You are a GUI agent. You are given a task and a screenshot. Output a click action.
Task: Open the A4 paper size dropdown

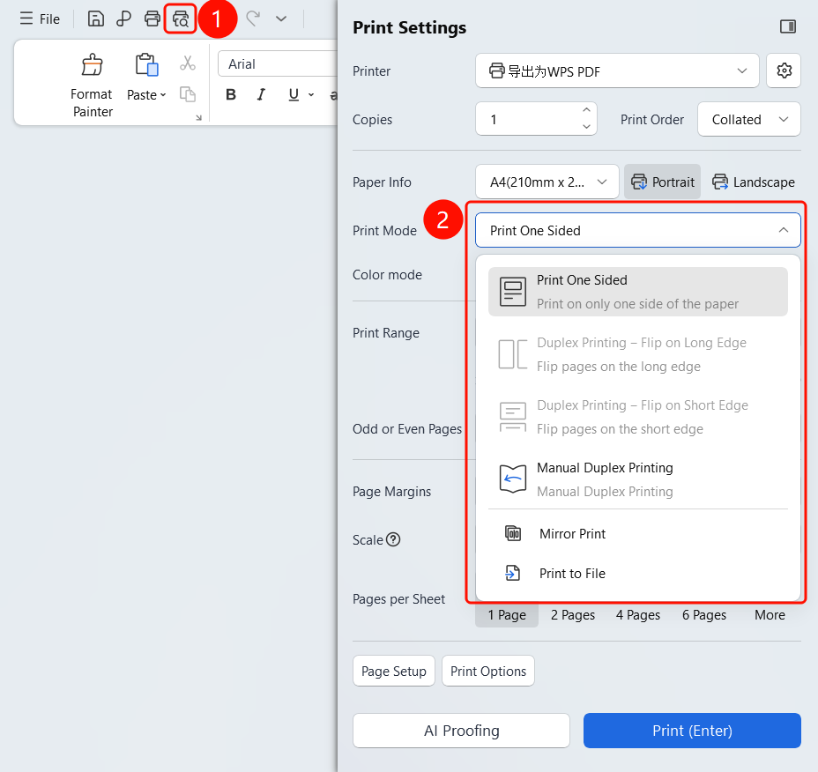pyautogui.click(x=547, y=182)
